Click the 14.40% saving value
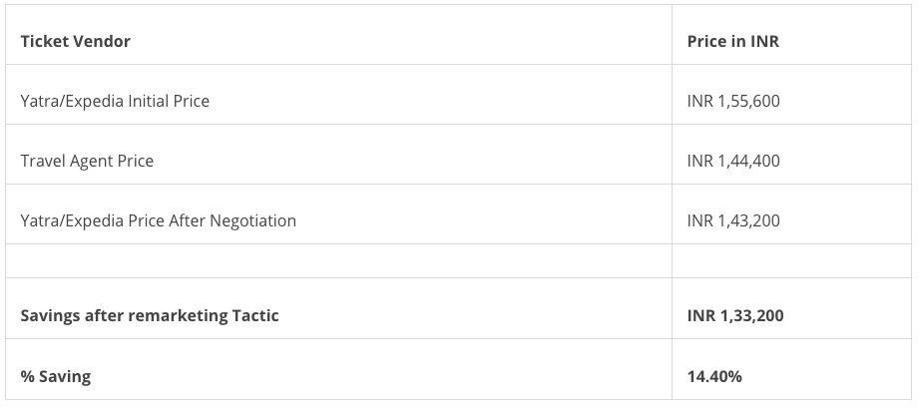 (714, 376)
